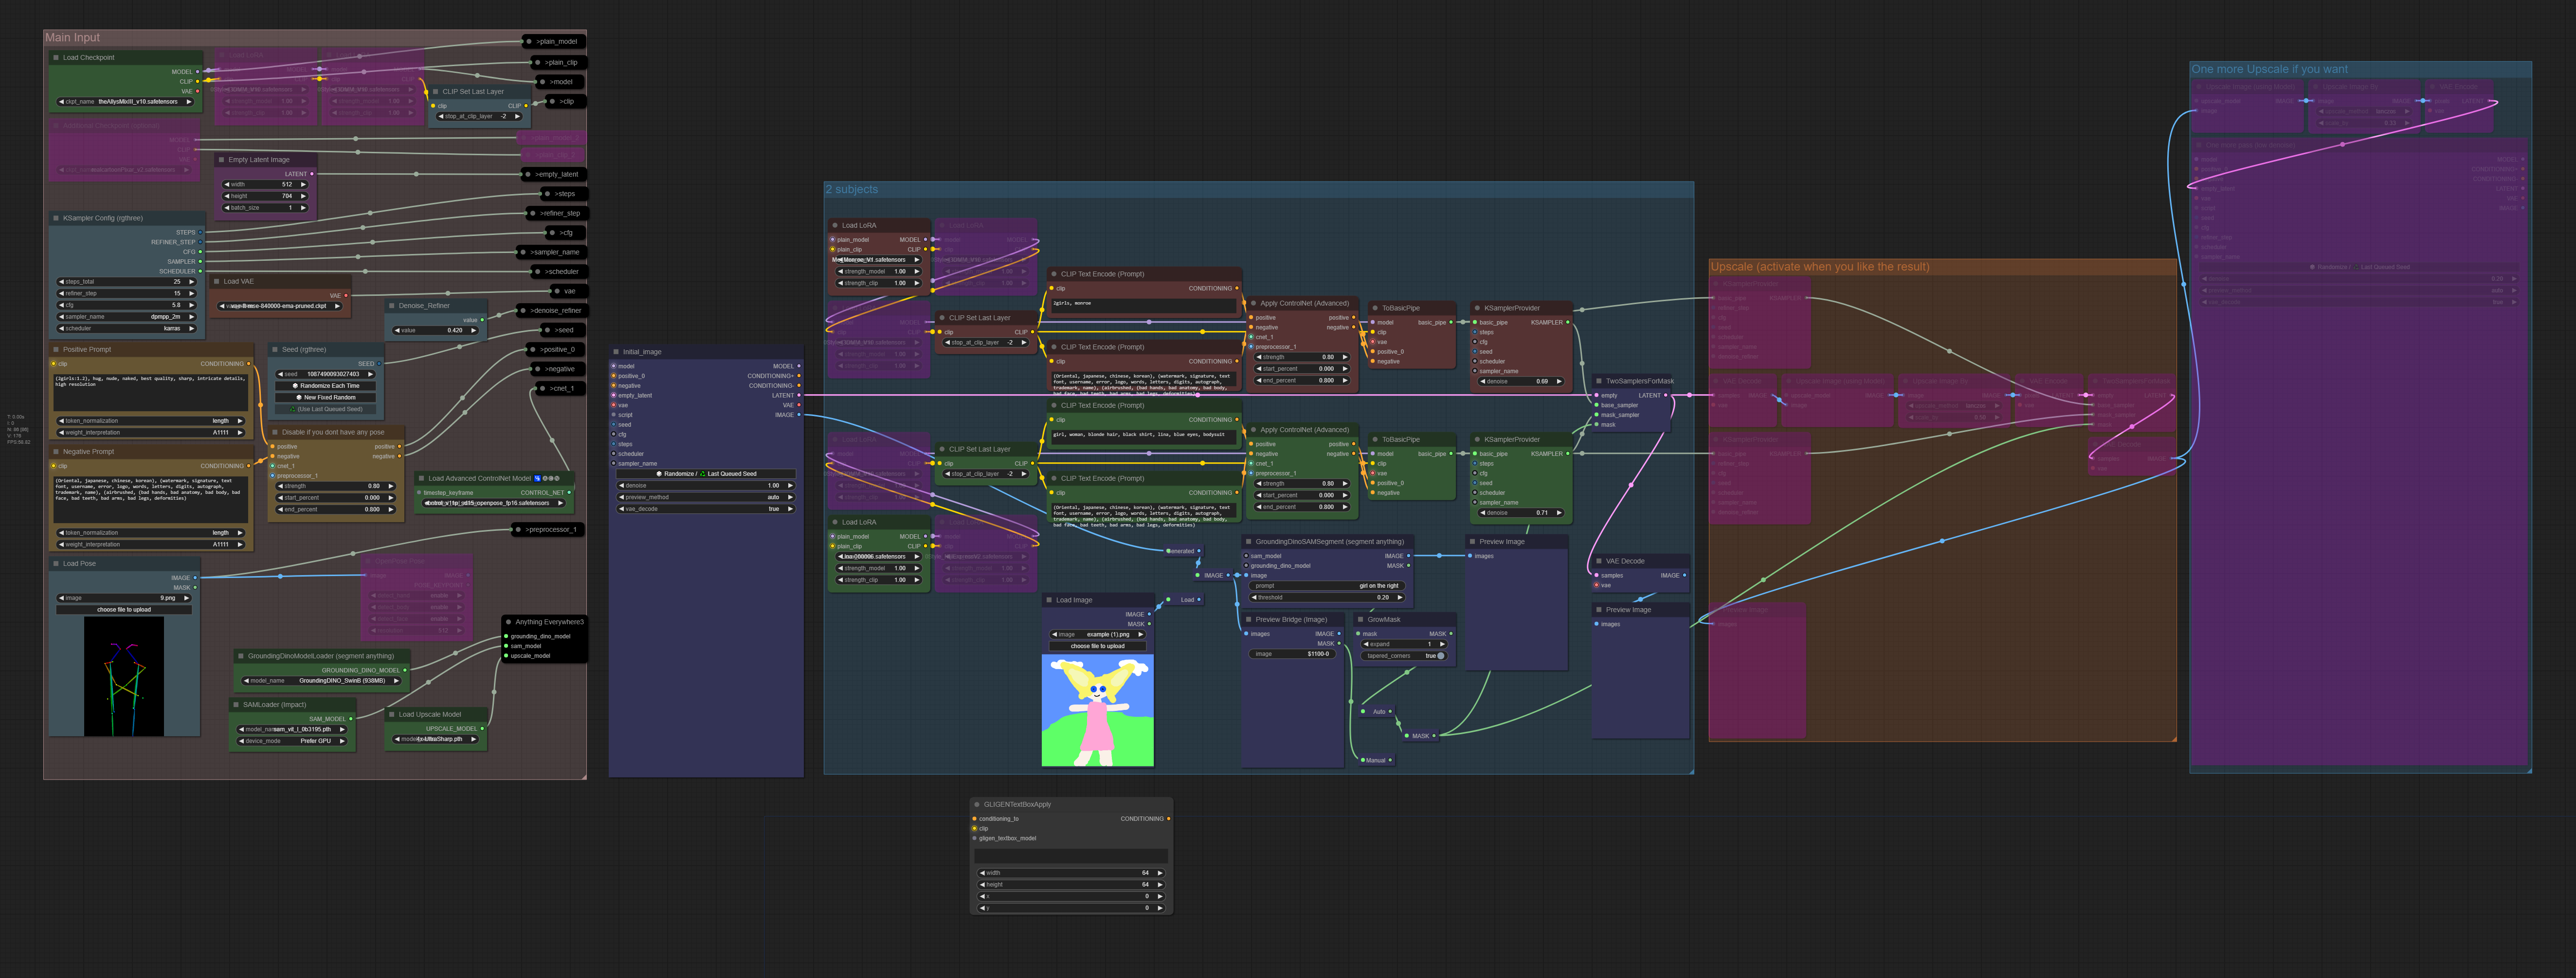Click the MODEL output port on Load Checkpoint
The width and height of the screenshot is (2576, 978).
[x=198, y=72]
